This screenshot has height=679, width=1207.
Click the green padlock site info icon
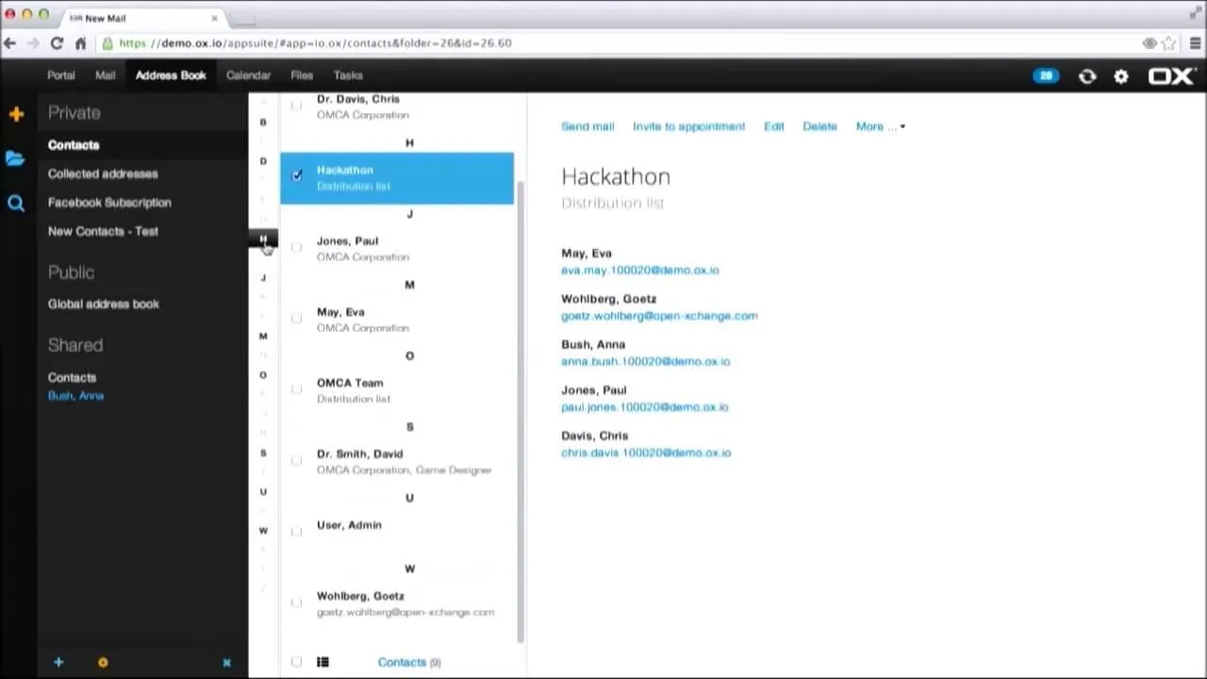(108, 43)
